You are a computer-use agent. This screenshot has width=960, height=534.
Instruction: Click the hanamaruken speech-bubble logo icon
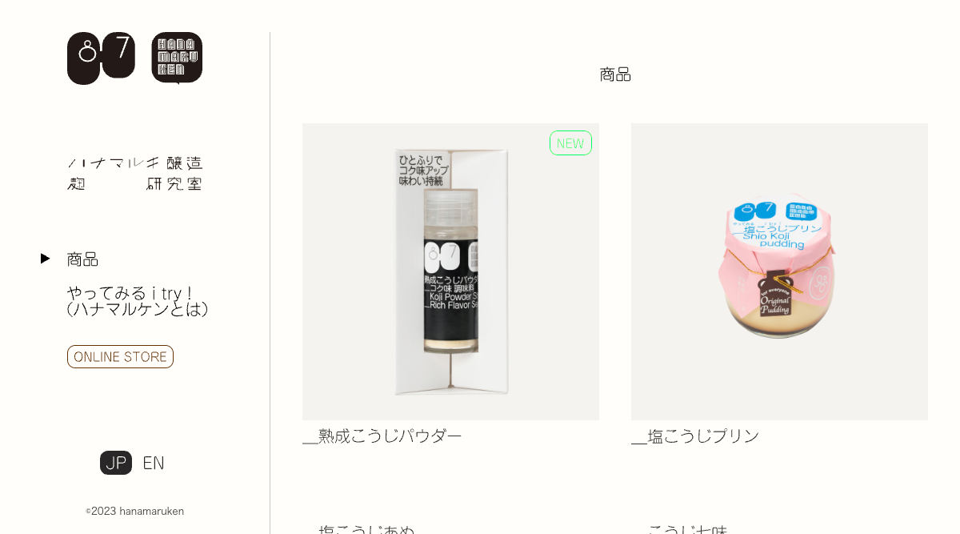tap(177, 58)
